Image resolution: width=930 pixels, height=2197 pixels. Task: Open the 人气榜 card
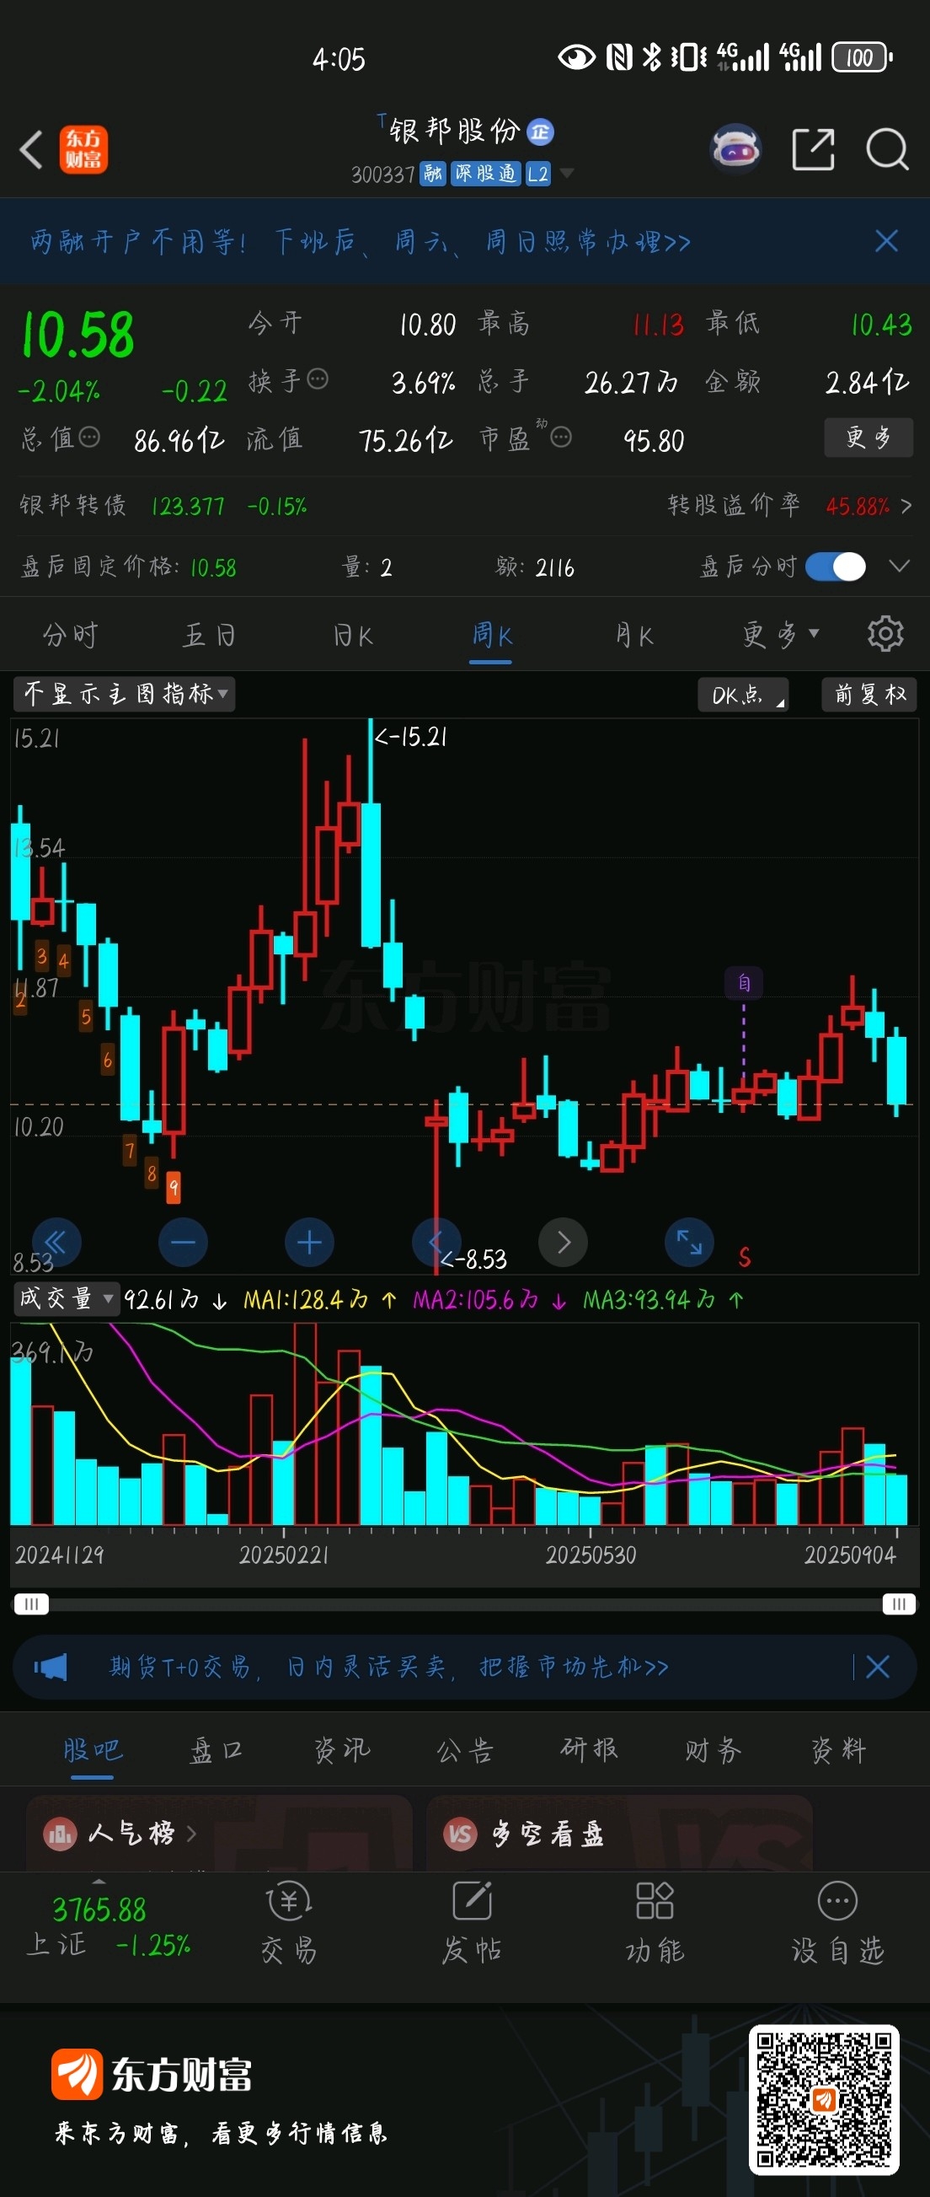pos(219,1833)
